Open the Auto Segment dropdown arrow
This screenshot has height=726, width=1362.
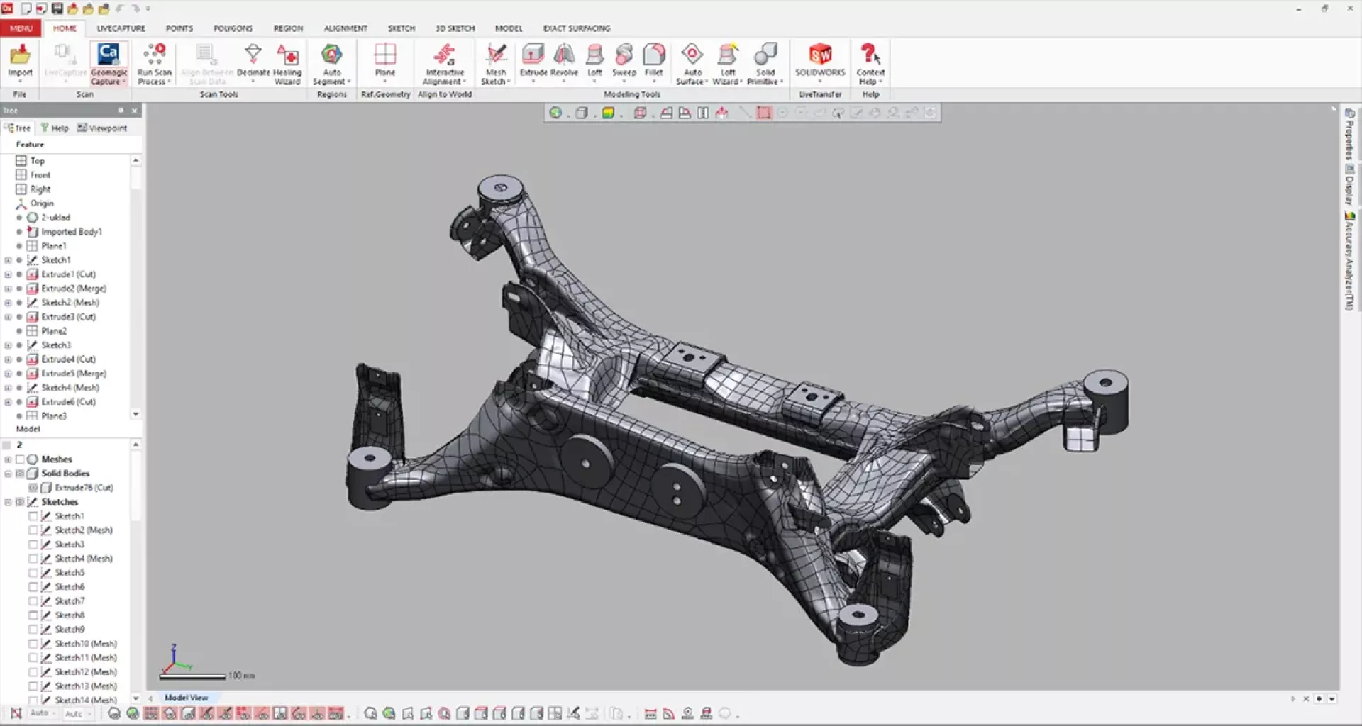[x=350, y=82]
